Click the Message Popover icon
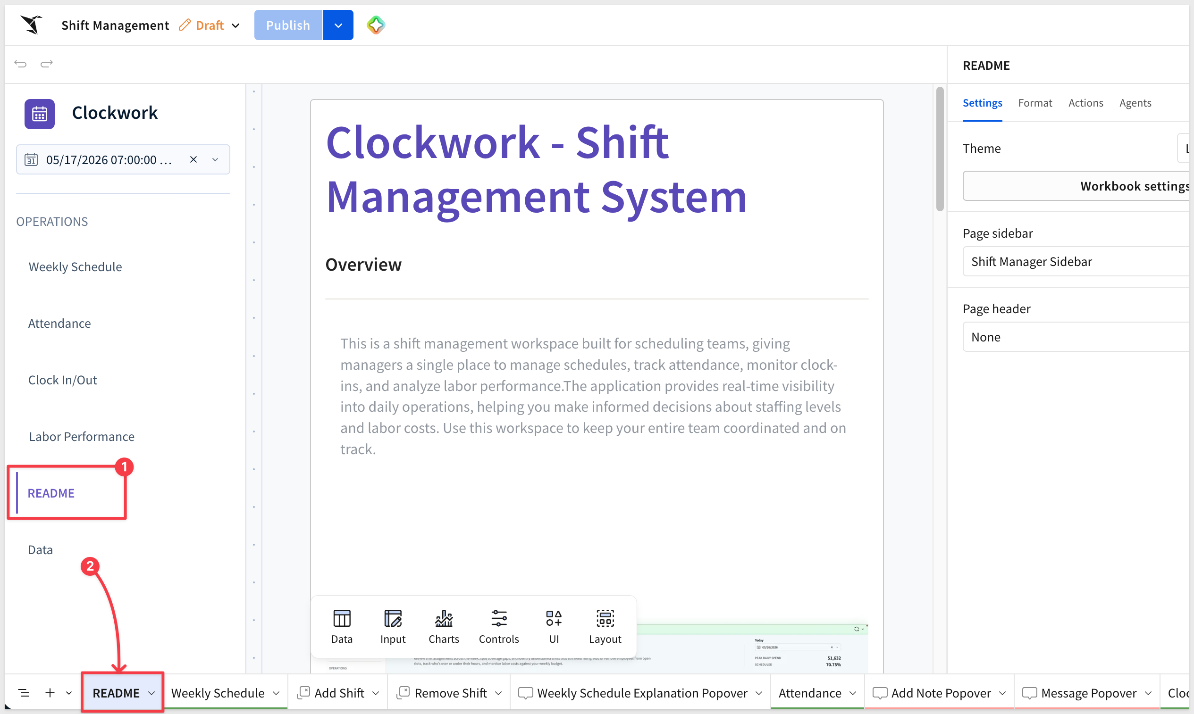Viewport: 1194px width, 714px height. pyautogui.click(x=1029, y=693)
